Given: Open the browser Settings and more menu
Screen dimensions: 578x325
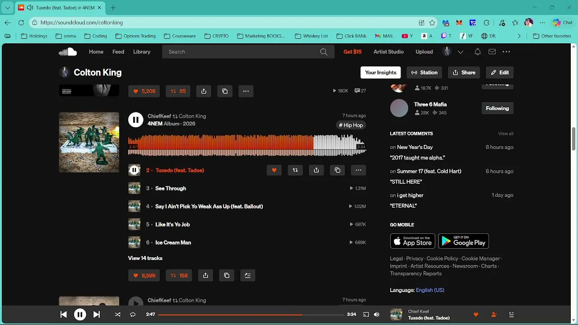Looking at the screenshot, I should tap(542, 23).
